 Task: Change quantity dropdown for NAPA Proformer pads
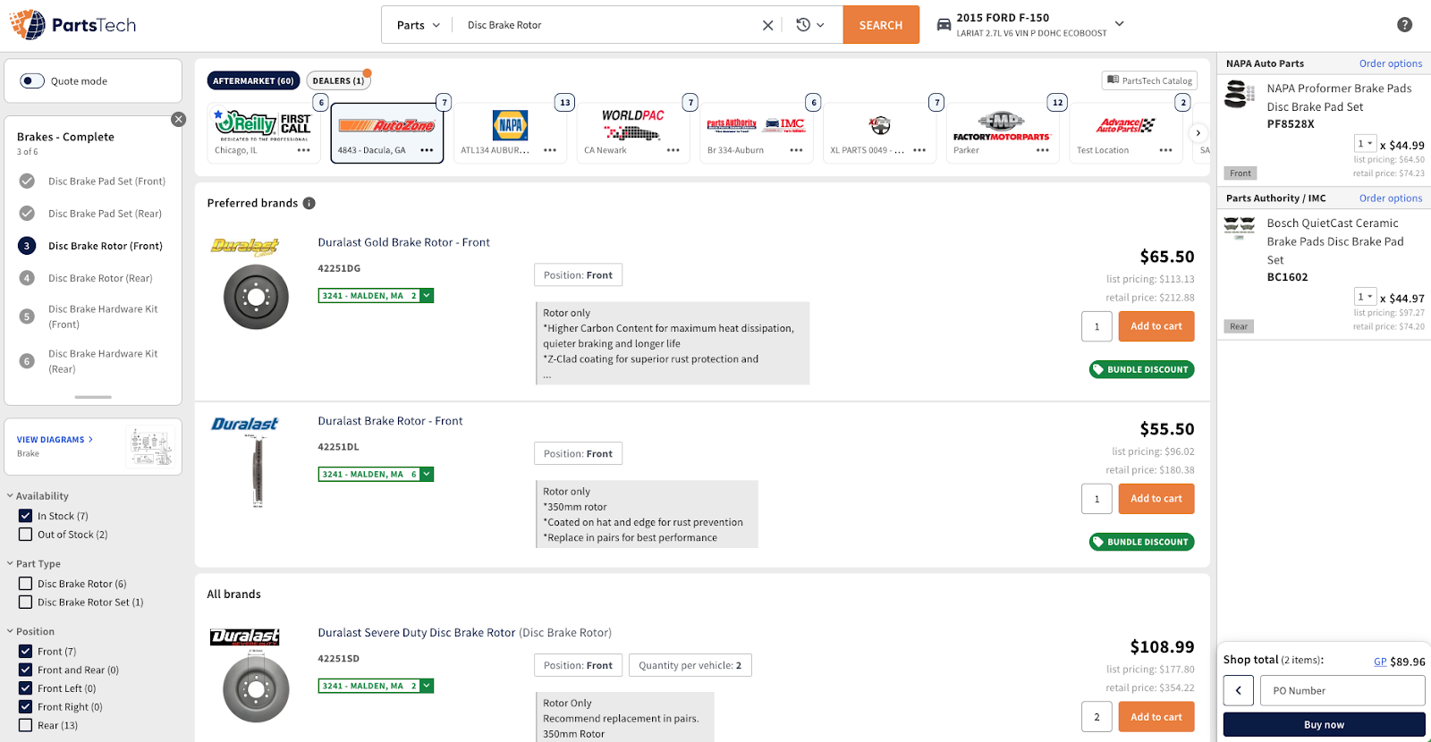1365,144
